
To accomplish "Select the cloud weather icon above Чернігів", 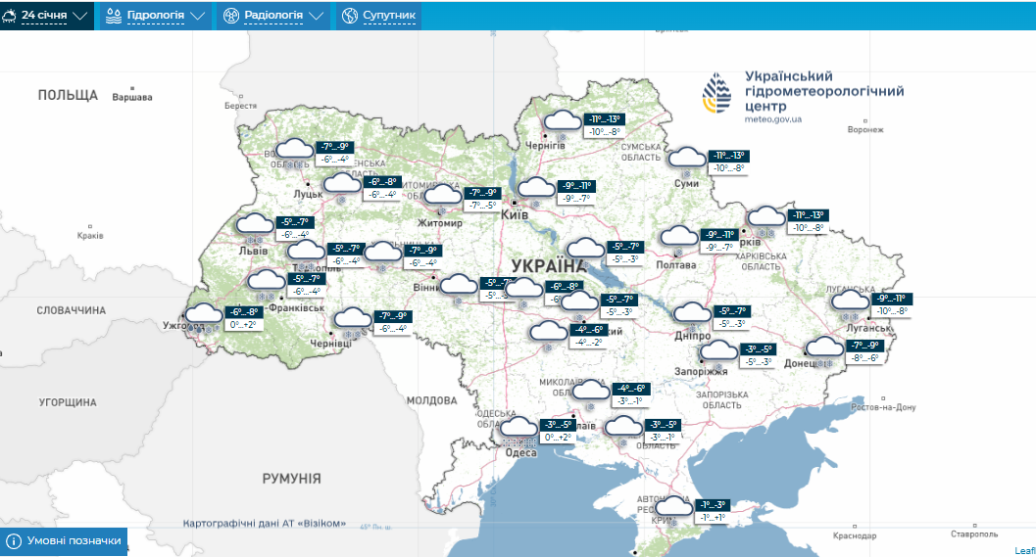I will [562, 122].
